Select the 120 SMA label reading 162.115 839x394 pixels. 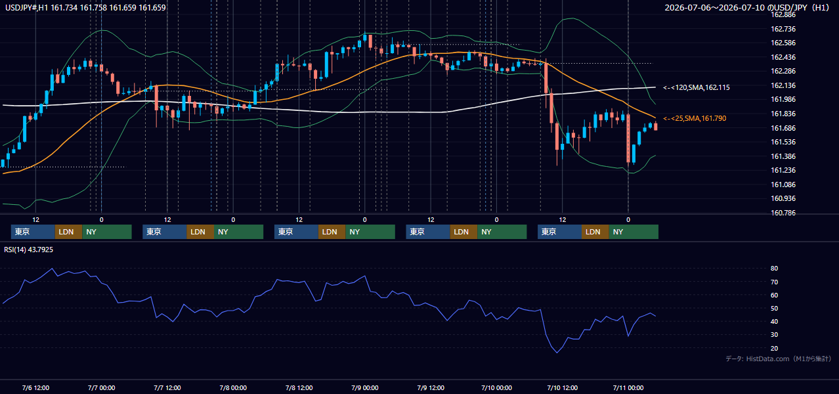click(697, 87)
